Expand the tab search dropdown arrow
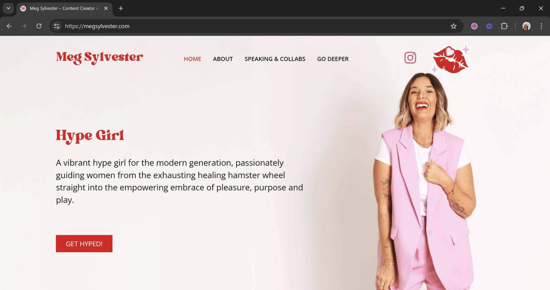This screenshot has height=290, width=550. pyautogui.click(x=8, y=8)
